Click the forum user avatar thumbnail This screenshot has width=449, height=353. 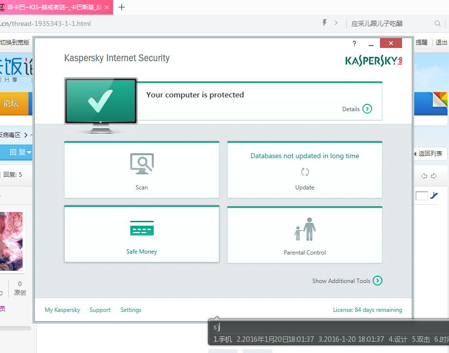pos(11,241)
